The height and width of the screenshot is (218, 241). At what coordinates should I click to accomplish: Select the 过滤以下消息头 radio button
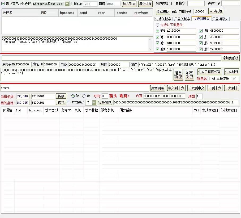click(157, 25)
